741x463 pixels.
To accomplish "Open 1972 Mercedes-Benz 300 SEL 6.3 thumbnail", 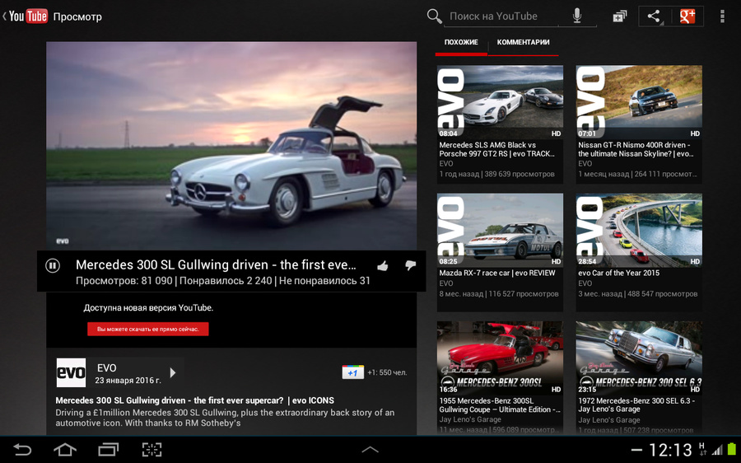I will (x=639, y=358).
